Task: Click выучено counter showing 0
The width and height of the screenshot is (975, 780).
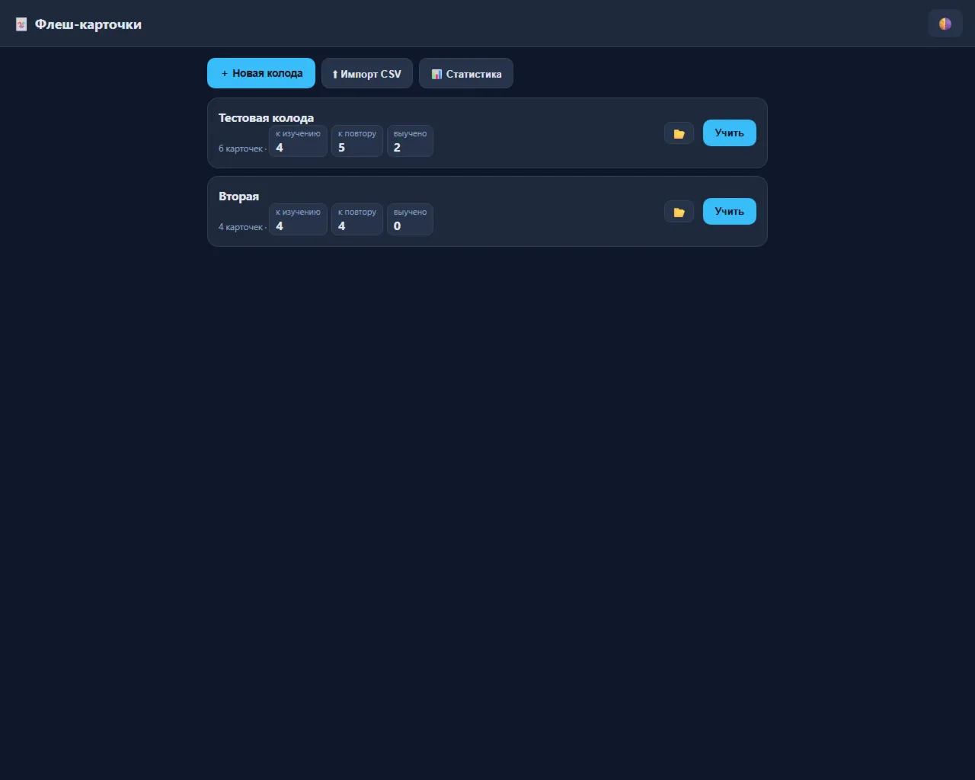Action: [x=410, y=219]
